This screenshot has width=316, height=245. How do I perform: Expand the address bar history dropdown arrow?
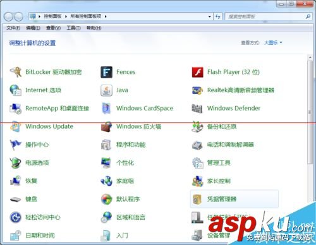point(210,16)
